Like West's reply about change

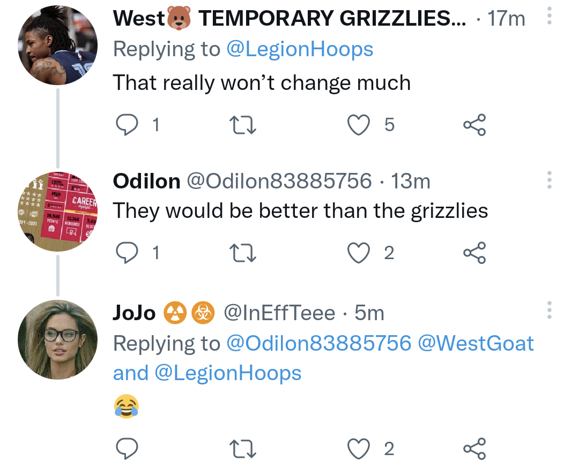[x=358, y=124]
